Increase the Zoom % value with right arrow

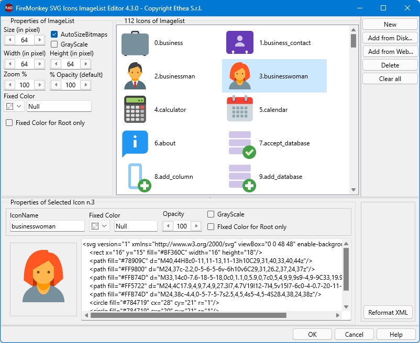39,85
